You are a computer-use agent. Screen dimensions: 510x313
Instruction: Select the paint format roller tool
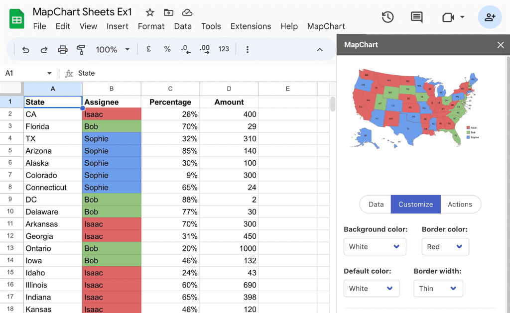point(81,50)
